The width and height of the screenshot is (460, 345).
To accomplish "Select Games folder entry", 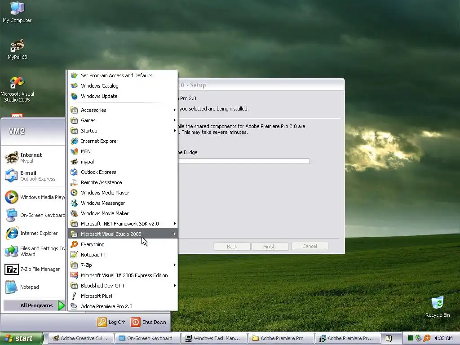I will pyautogui.click(x=123, y=120).
